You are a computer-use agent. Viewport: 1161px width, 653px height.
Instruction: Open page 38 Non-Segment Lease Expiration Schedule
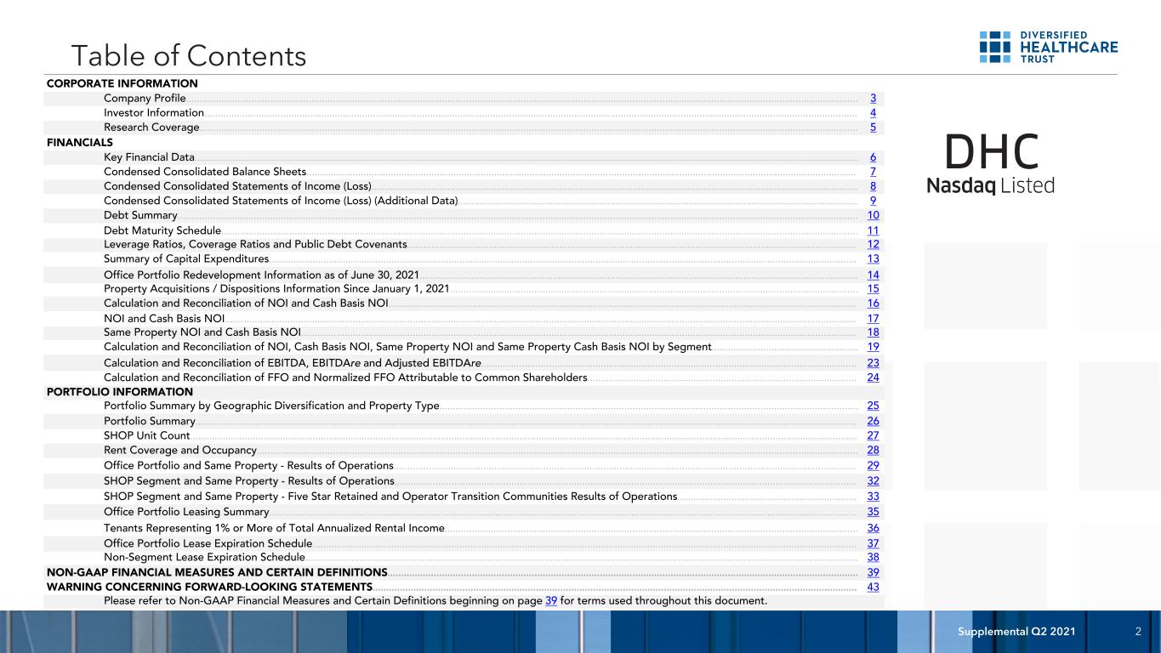pos(874,557)
